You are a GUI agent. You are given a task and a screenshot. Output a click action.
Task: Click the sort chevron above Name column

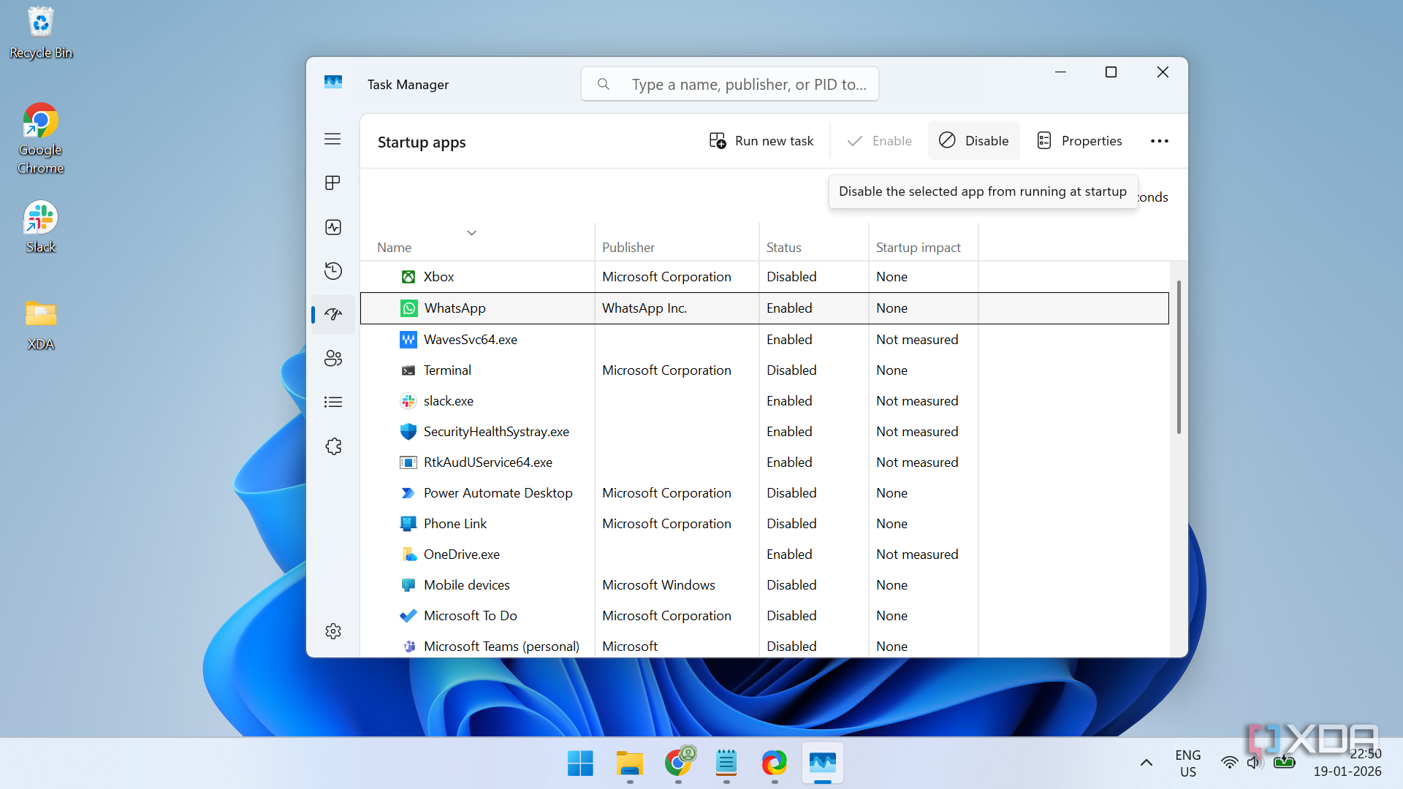click(471, 233)
